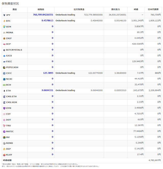Open CICC balance 125.3895 link
The image size is (163, 169).
coord(48,73)
